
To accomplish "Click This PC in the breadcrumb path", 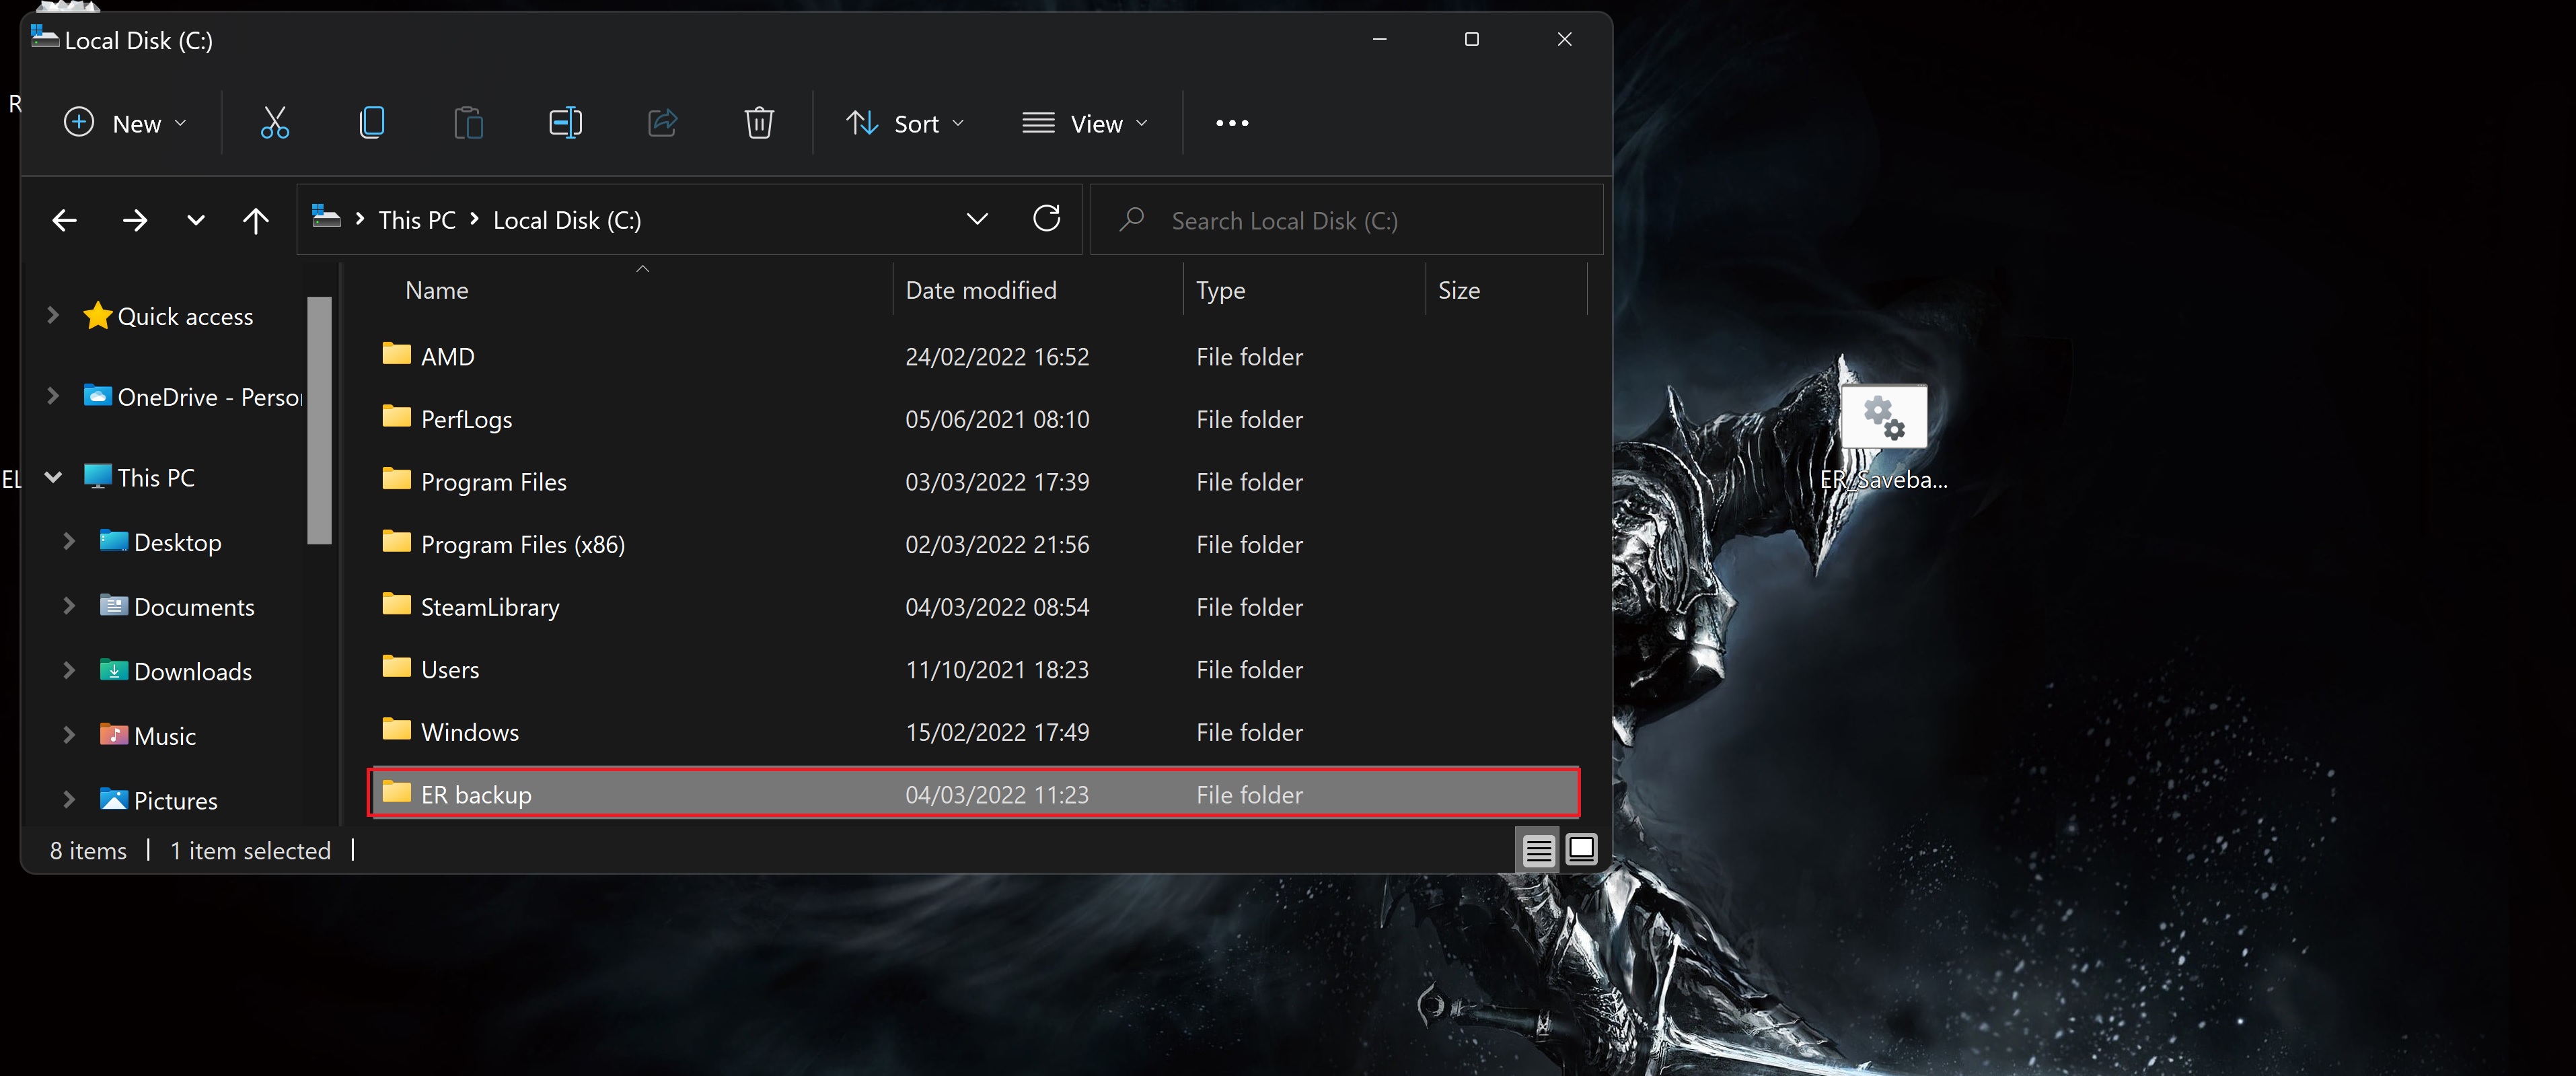I will [416, 220].
